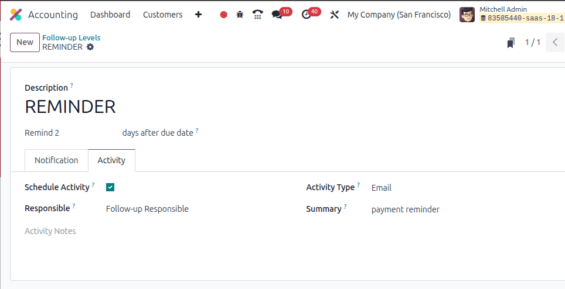
Task: Click the red record dot icon
Action: [x=224, y=15]
